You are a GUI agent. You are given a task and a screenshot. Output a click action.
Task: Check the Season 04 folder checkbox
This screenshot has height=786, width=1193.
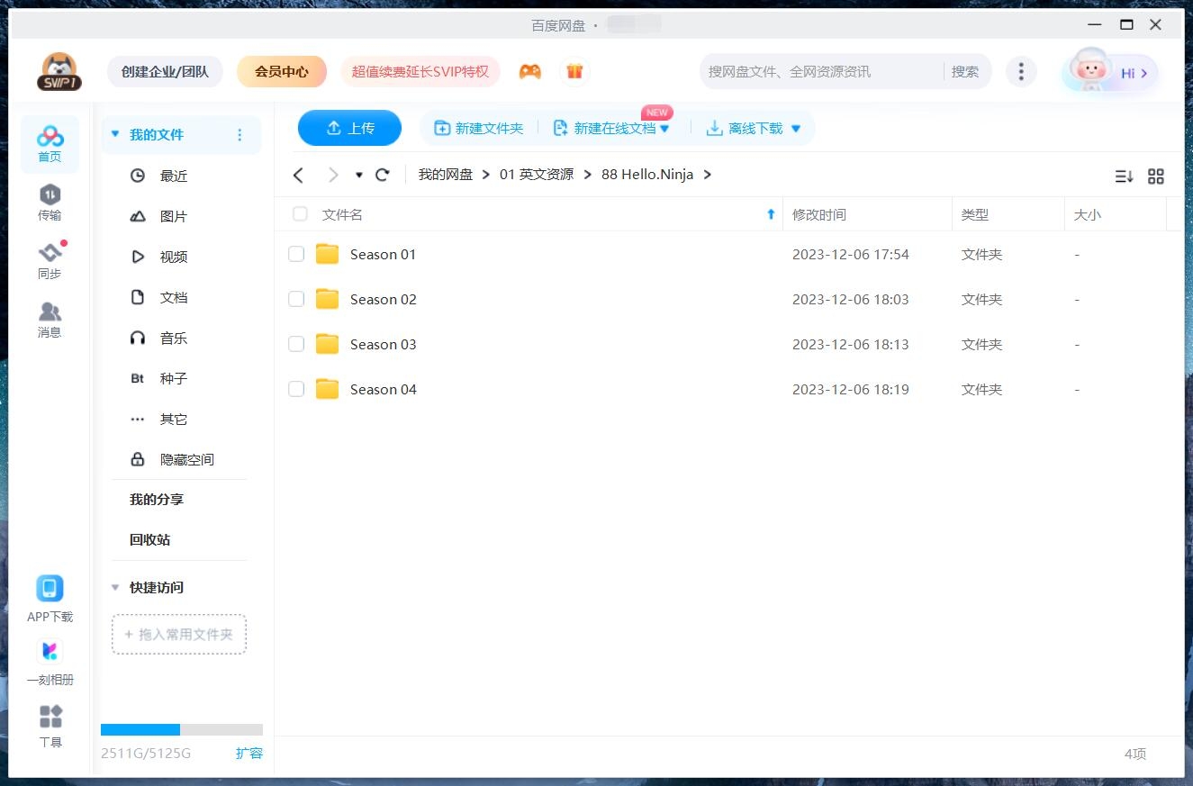click(x=296, y=389)
